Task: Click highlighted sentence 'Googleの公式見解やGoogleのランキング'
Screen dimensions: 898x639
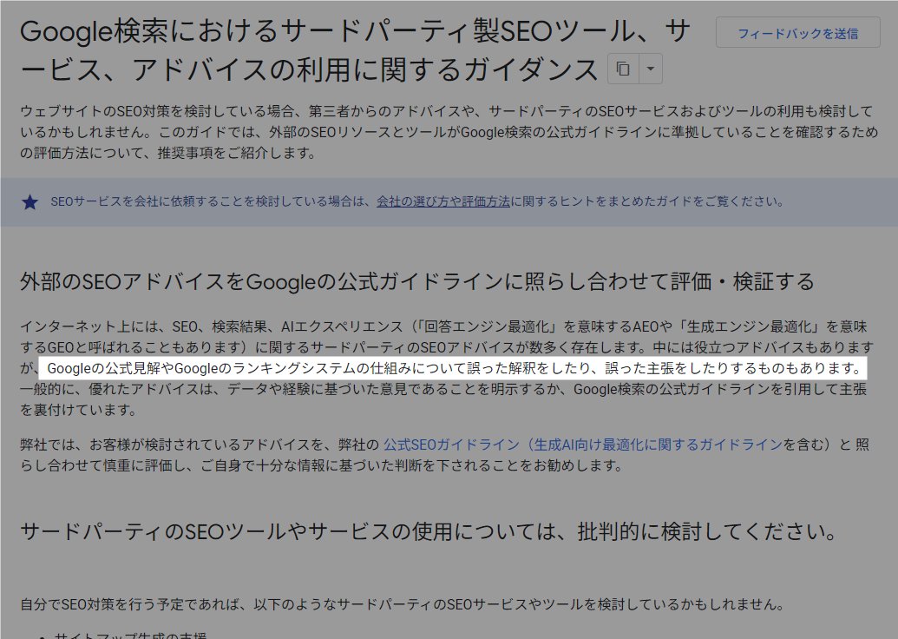Action: [x=453, y=368]
